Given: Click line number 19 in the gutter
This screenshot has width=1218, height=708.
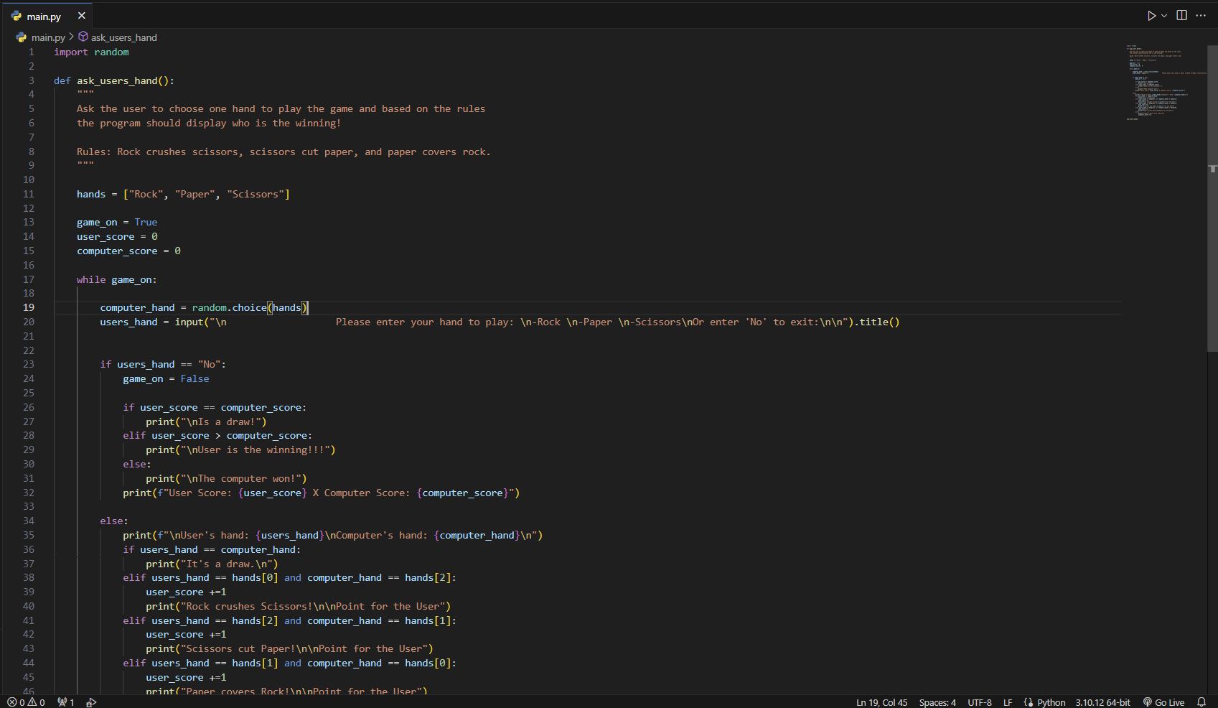Looking at the screenshot, I should tap(28, 307).
